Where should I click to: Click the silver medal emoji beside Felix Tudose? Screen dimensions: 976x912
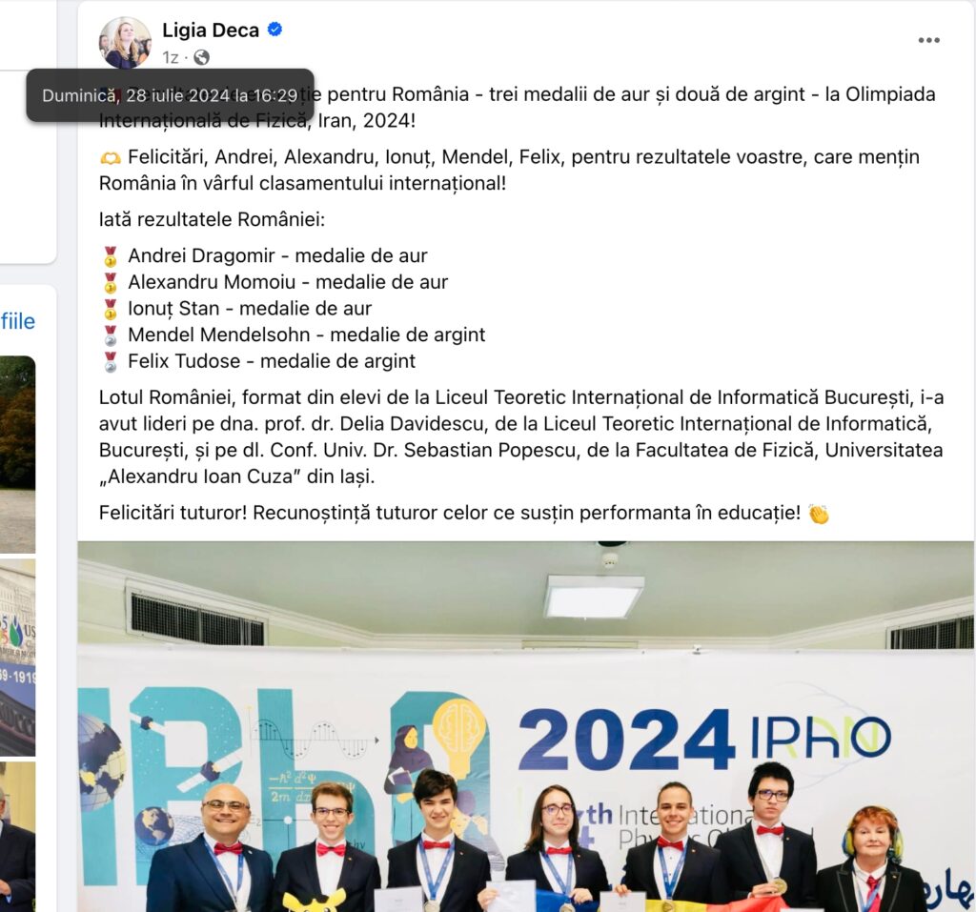111,362
